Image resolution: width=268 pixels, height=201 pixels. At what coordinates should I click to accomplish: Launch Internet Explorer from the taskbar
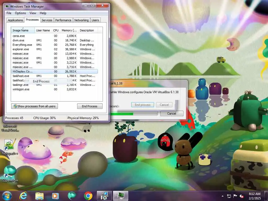pyautogui.click(x=23, y=196)
